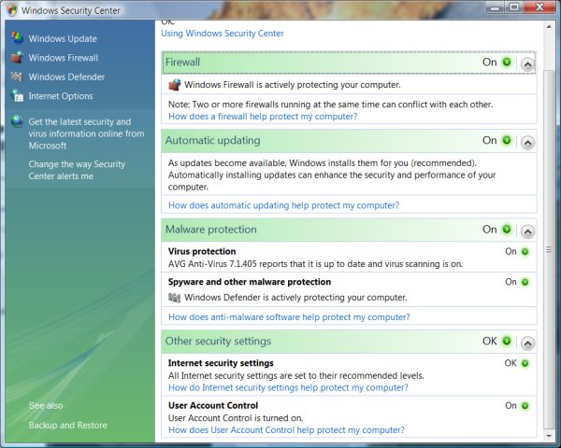The height and width of the screenshot is (448, 561).
Task: Open the Using Windows Security Center link
Action: pyautogui.click(x=223, y=34)
